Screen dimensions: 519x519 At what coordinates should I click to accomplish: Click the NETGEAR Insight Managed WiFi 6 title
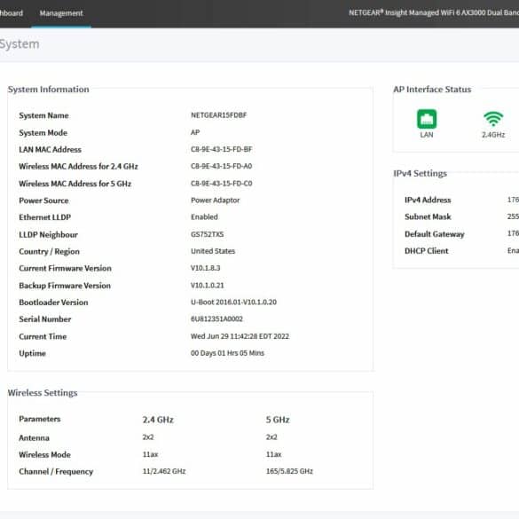pyautogui.click(x=434, y=12)
